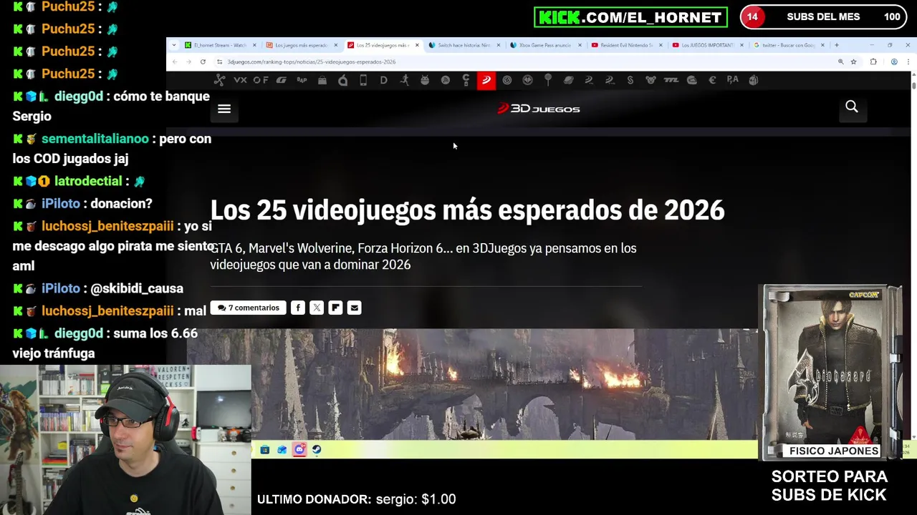The height and width of the screenshot is (515, 917).
Task: Click the 3DJuegos logo in header
Action: click(x=539, y=109)
